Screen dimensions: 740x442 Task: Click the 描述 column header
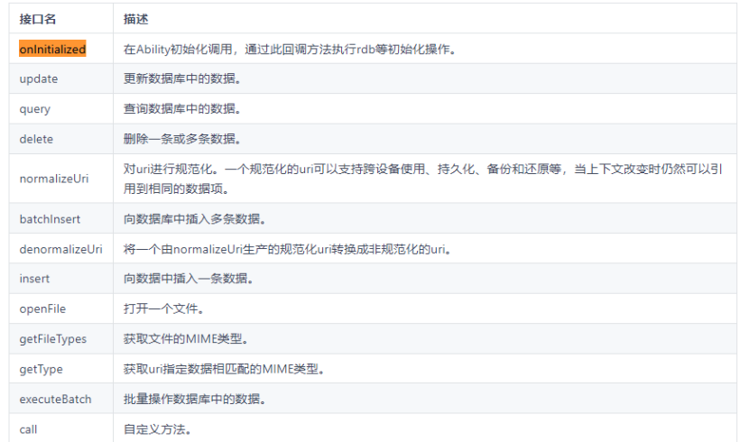(135, 19)
